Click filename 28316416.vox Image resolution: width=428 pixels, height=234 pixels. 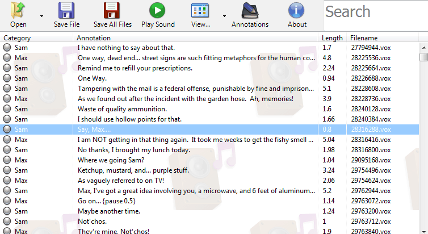click(x=371, y=140)
